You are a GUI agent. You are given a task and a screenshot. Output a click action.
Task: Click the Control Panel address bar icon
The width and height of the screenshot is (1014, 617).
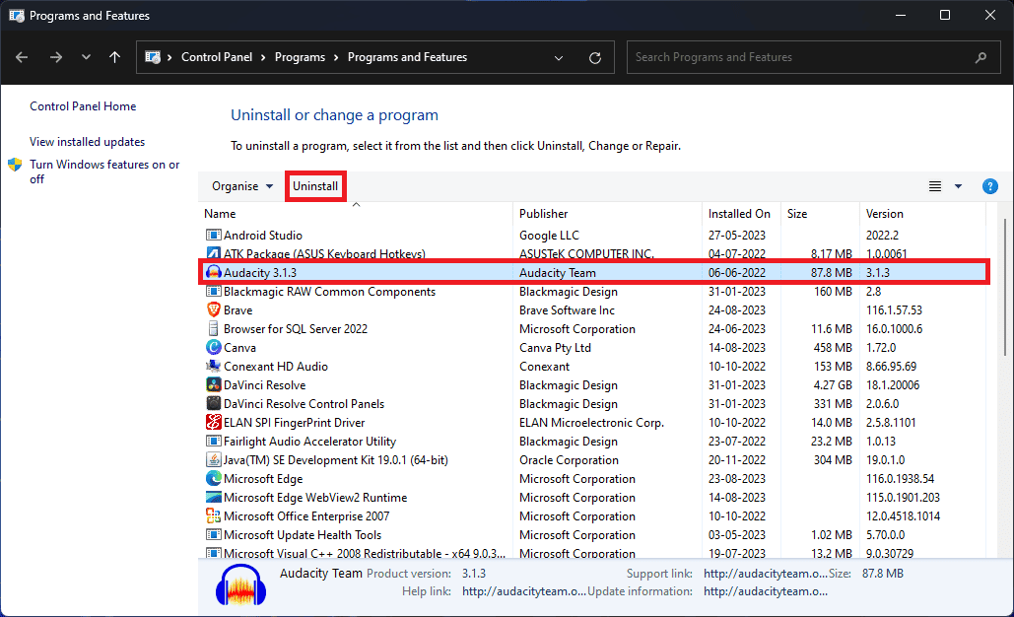pyautogui.click(x=153, y=57)
